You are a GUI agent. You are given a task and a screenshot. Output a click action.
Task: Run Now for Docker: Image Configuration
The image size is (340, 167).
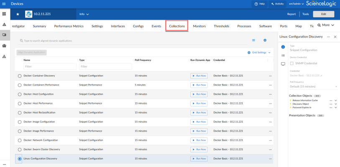coord(199,121)
